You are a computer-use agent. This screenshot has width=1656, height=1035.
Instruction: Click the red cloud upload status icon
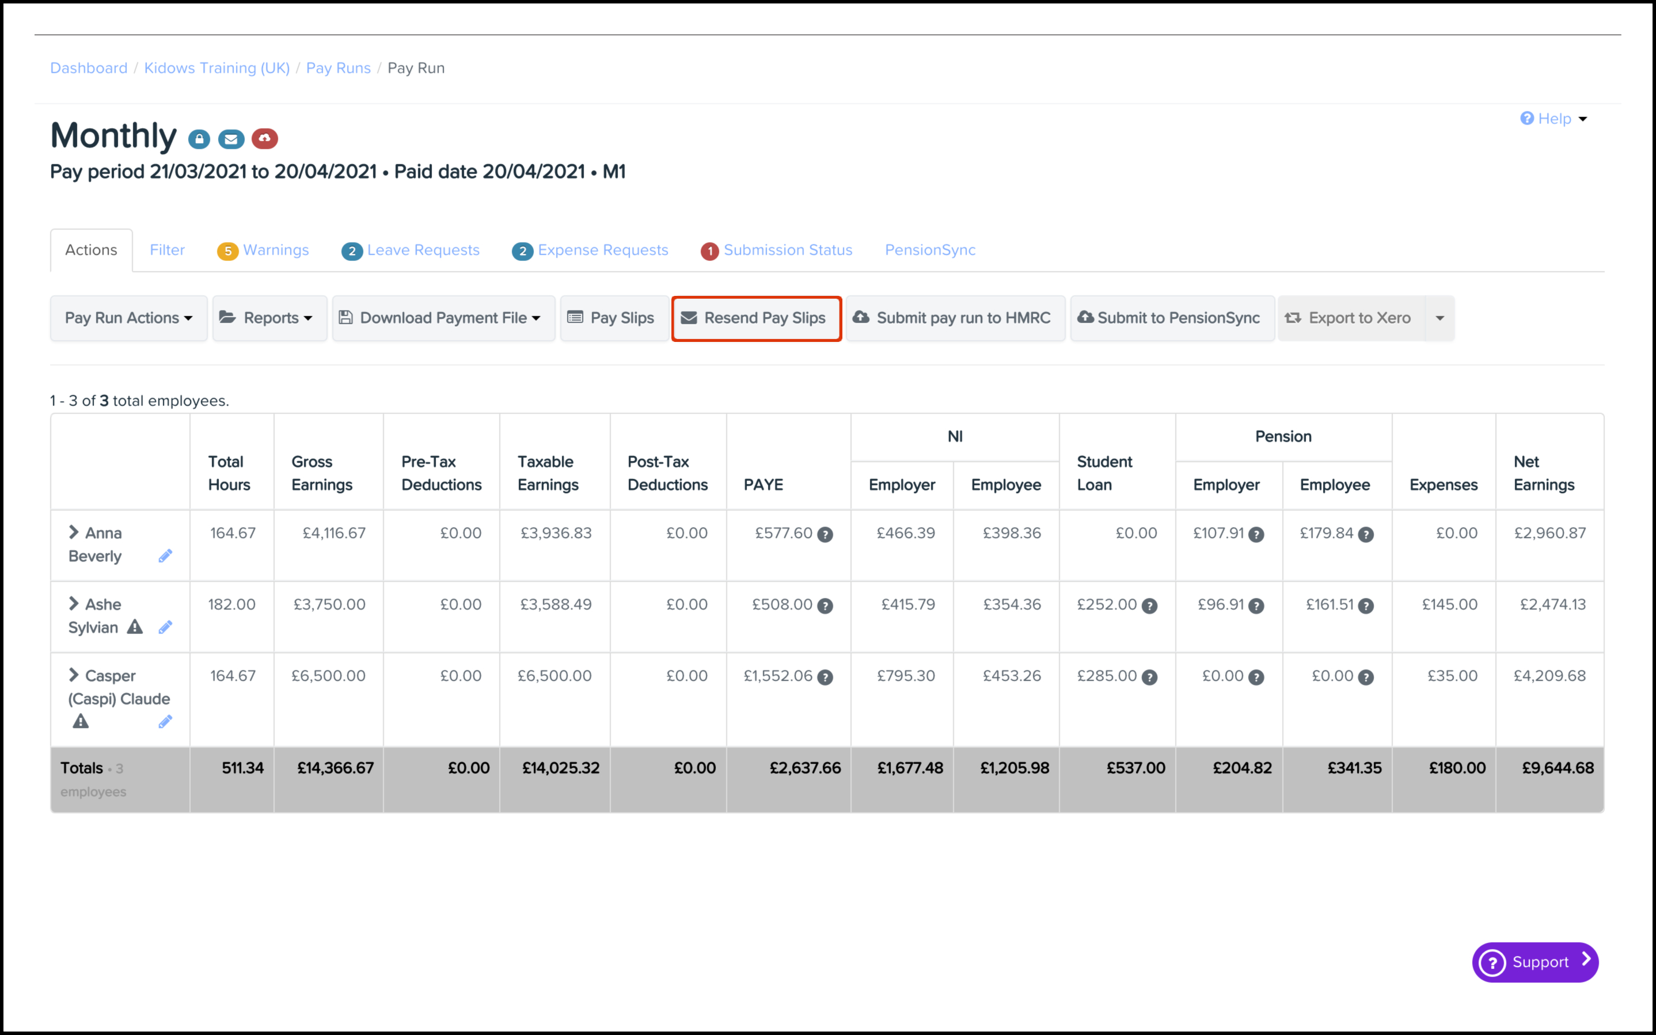264,139
